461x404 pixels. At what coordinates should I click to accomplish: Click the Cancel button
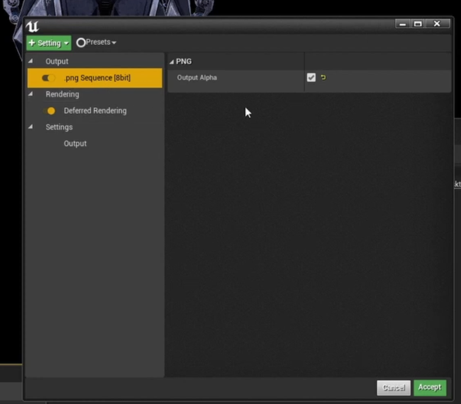click(x=393, y=388)
